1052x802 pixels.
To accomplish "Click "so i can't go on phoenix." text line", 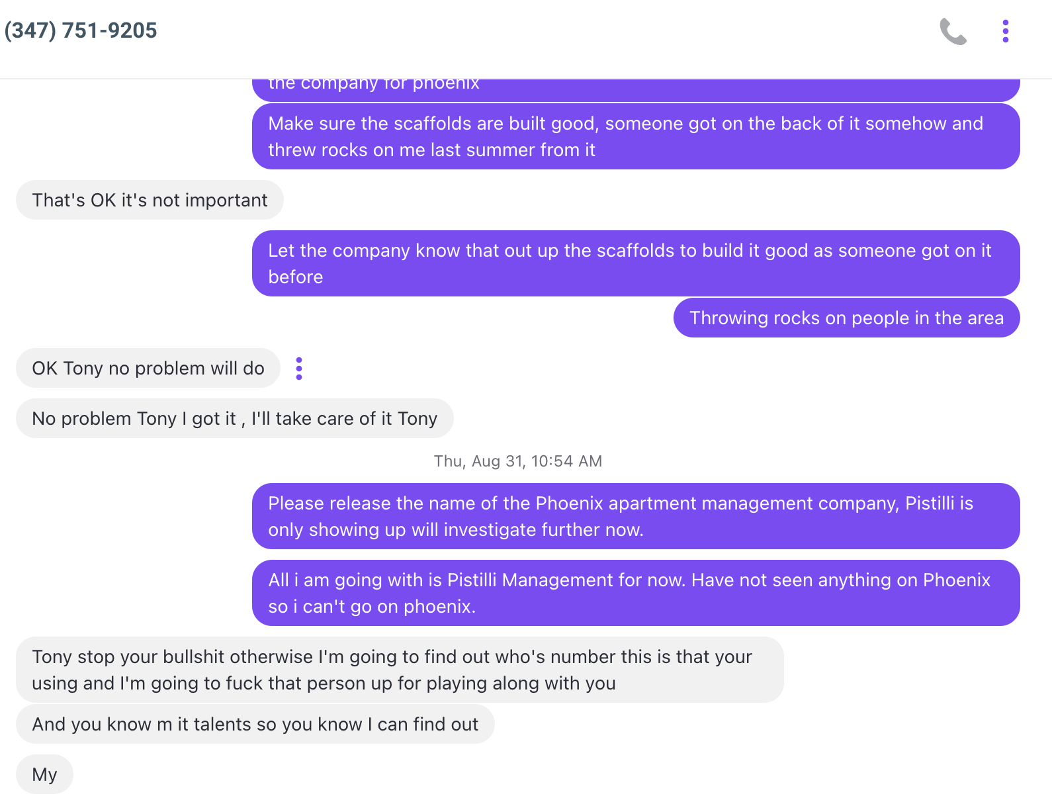I will [372, 607].
